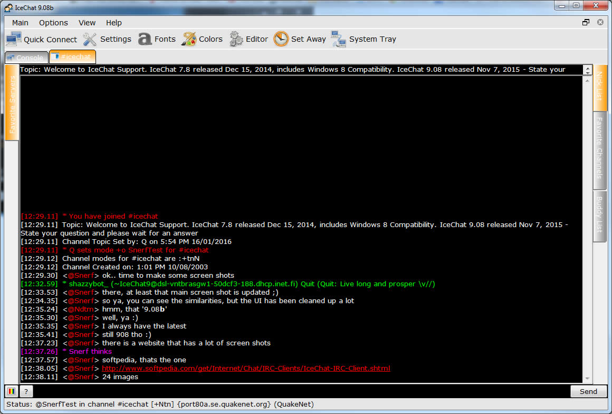Click the Quick Connect computer icon
612x414 pixels.
[14, 39]
